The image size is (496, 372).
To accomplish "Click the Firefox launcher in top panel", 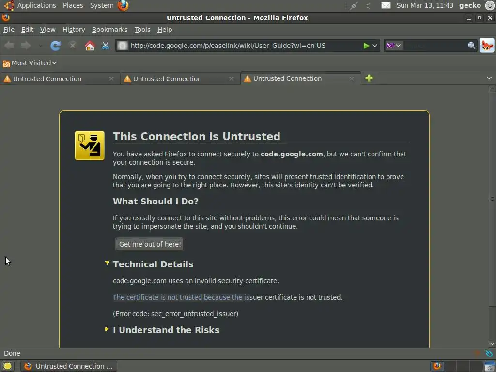I will tap(123, 5).
